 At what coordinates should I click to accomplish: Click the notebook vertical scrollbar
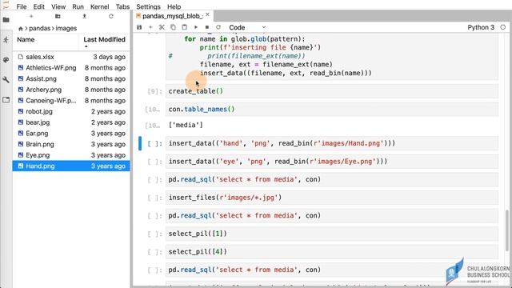click(506, 230)
